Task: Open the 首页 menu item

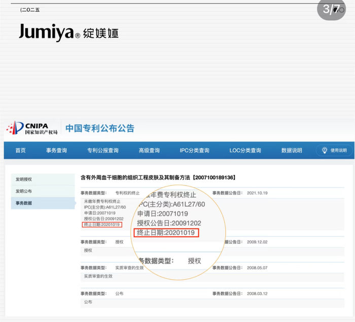Action: point(21,151)
